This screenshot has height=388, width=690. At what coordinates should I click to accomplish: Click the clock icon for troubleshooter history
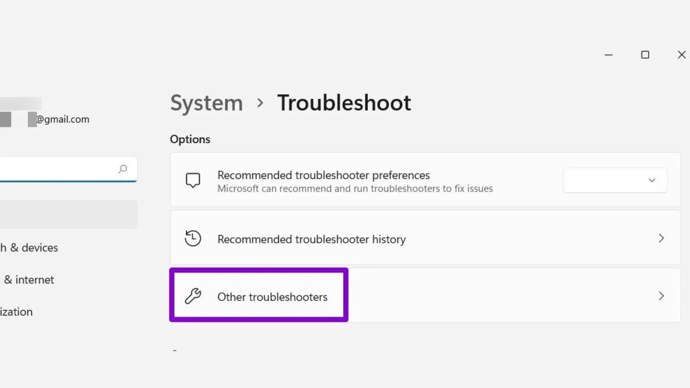[193, 238]
